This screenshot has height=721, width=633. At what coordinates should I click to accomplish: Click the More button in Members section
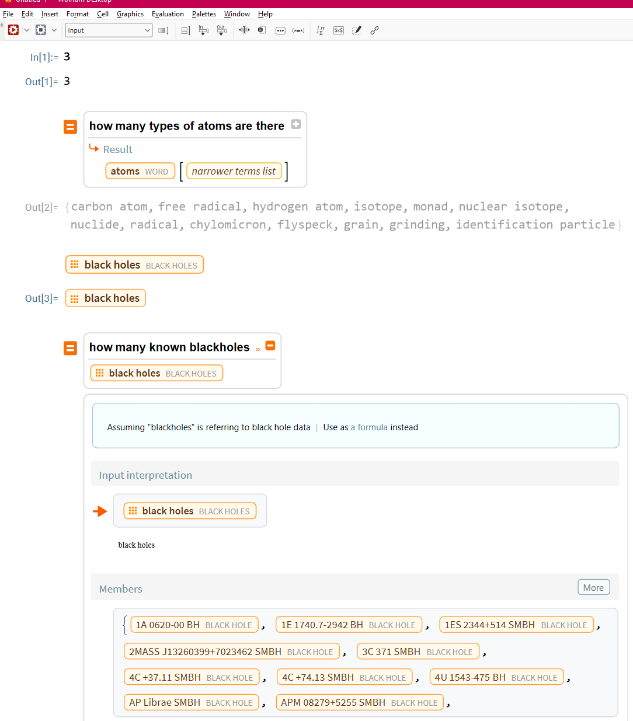593,587
